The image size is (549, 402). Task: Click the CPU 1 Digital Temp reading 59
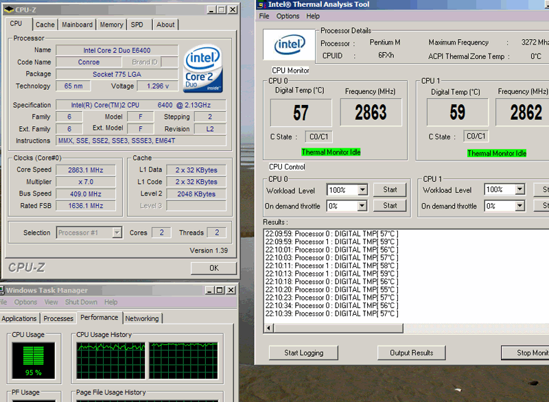pos(457,112)
